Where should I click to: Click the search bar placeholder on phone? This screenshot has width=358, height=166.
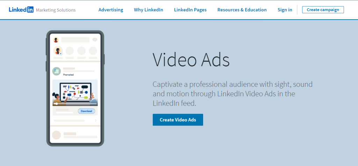click(x=75, y=40)
